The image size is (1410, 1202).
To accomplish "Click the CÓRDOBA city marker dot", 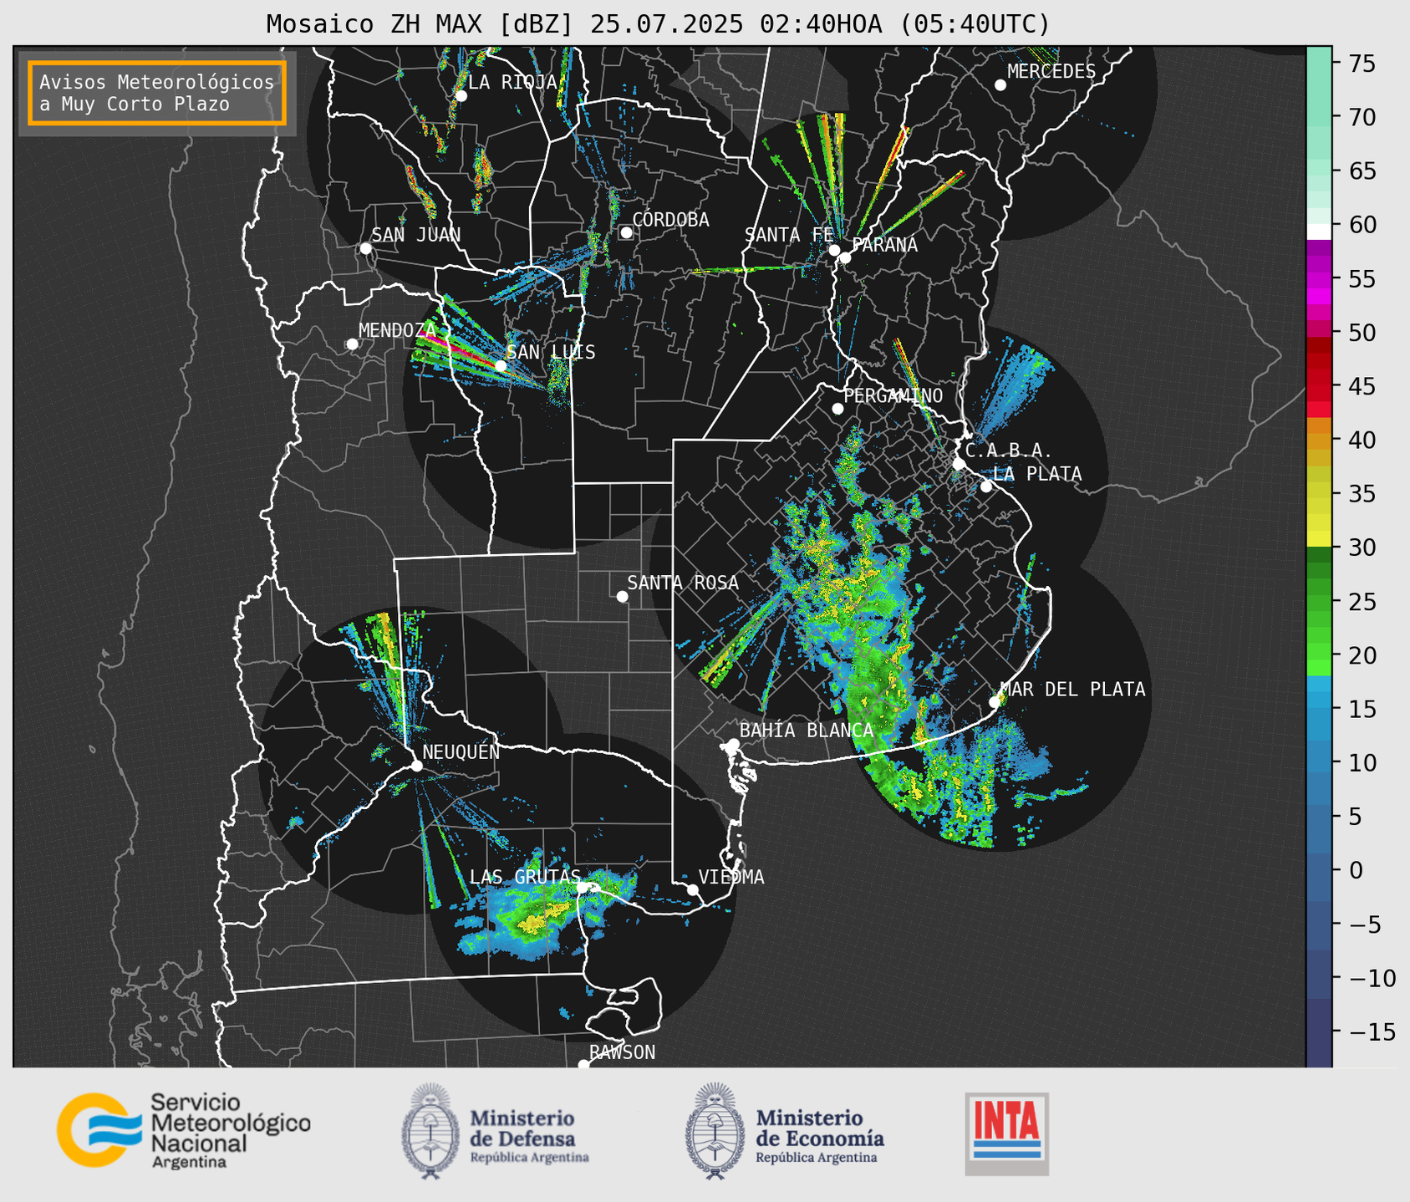I will tap(625, 232).
